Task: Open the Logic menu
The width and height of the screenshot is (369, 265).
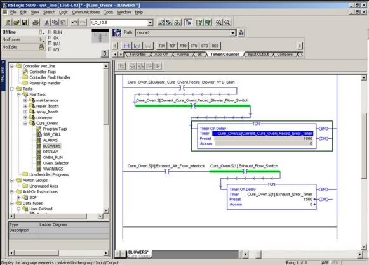Action: (64, 12)
